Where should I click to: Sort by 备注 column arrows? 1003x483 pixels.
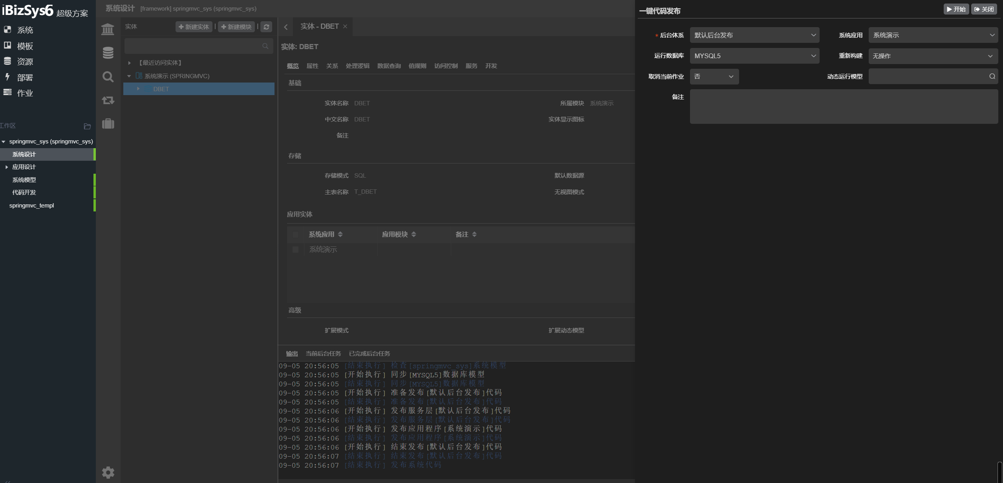pyautogui.click(x=474, y=234)
